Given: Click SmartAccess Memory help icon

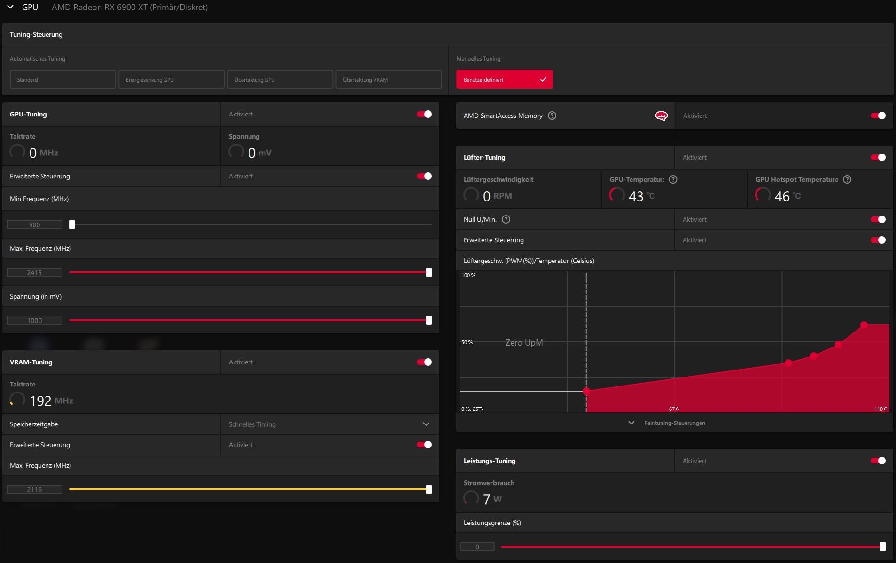Looking at the screenshot, I should pos(552,116).
